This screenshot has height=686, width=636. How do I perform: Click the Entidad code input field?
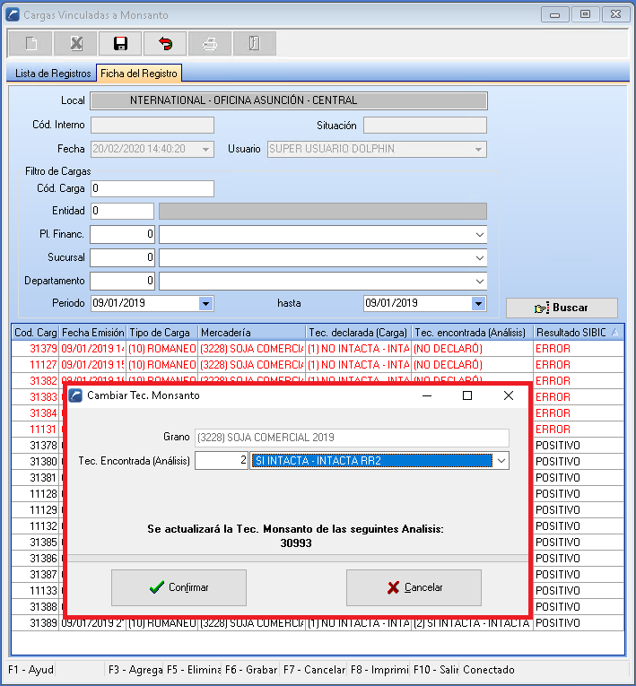pyautogui.click(x=122, y=211)
